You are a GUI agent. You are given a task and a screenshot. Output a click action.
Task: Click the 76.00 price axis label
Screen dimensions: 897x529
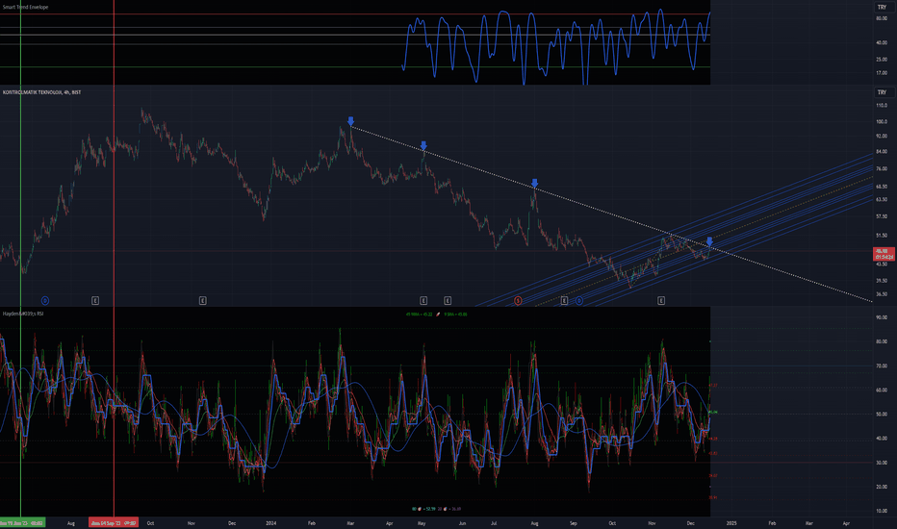[882, 169]
